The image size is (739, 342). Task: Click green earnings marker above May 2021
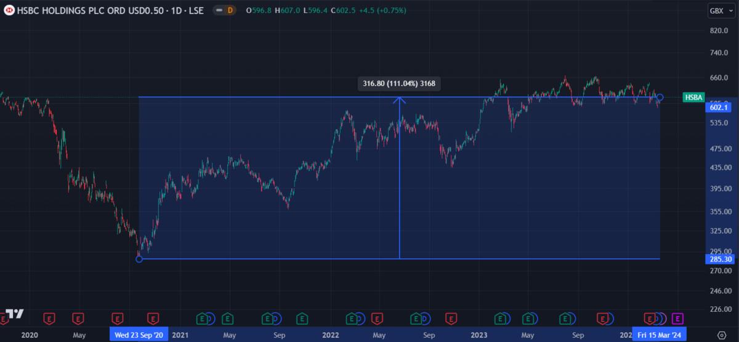pos(227,318)
